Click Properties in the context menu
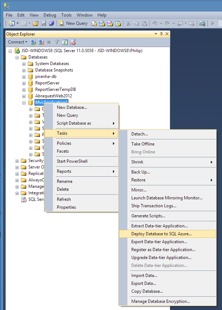 [66, 207]
